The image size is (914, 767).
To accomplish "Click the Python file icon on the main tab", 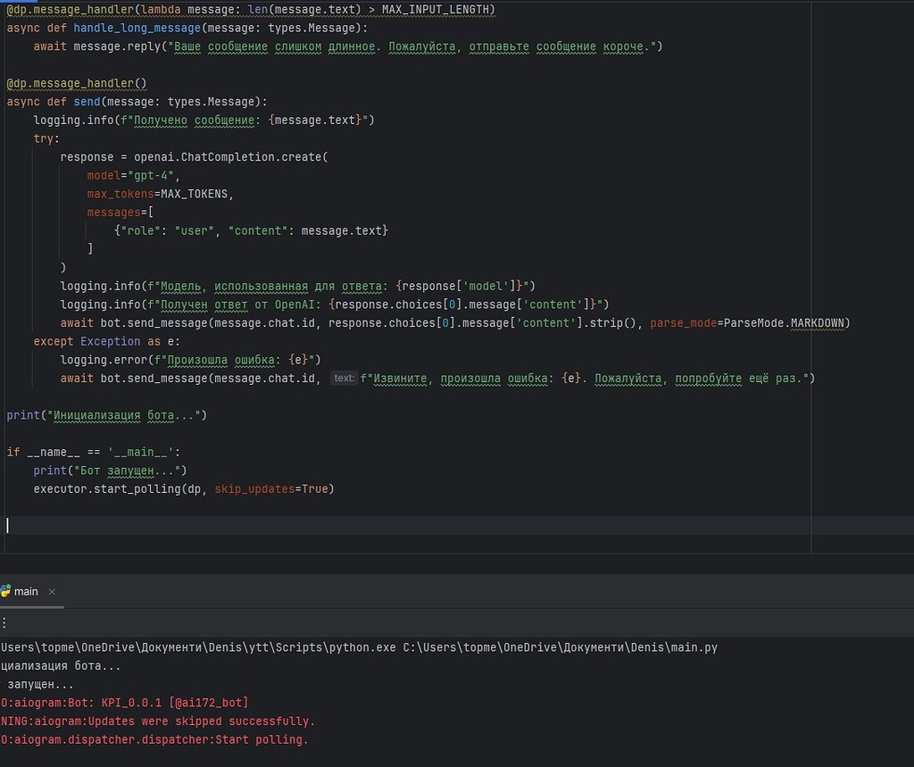I will click(7, 591).
